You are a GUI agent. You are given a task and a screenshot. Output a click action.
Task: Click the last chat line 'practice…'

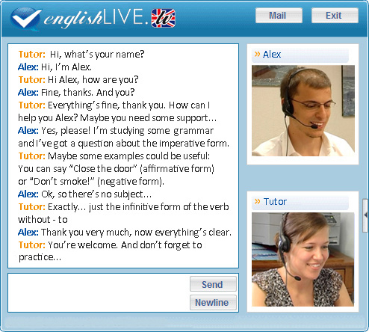tap(40, 257)
